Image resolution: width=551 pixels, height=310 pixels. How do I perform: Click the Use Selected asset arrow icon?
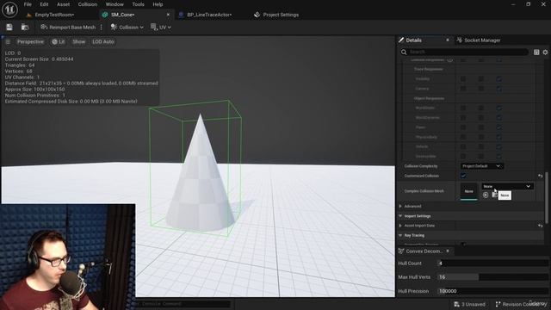click(486, 195)
